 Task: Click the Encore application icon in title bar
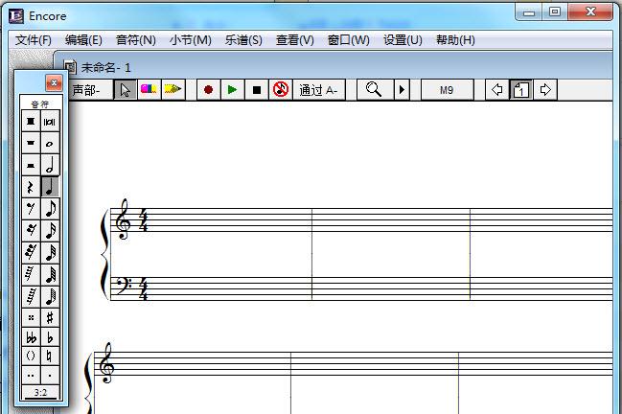click(x=16, y=16)
